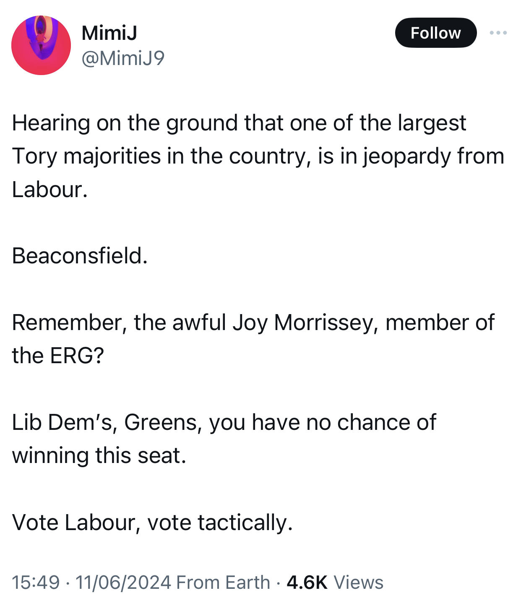Click the MimiJ profile avatar

click(41, 45)
